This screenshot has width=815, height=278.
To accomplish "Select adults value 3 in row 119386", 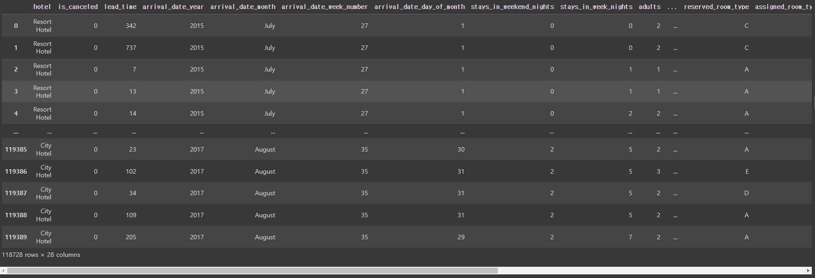I will tap(658, 171).
